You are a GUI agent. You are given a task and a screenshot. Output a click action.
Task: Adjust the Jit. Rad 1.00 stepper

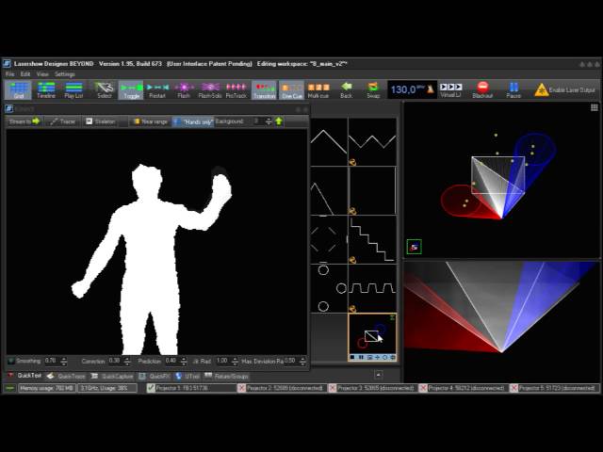[x=235, y=361]
